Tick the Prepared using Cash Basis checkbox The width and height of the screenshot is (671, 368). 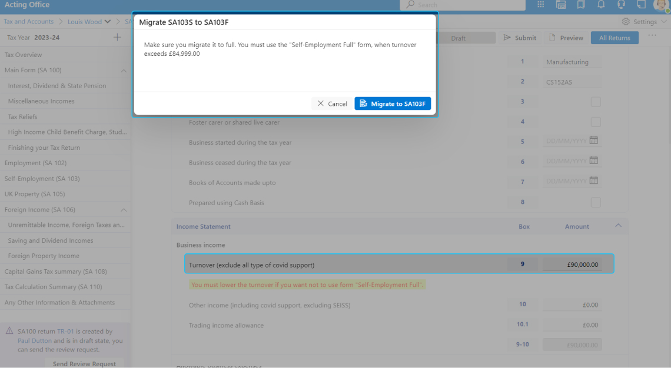click(596, 202)
